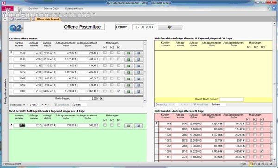Viewport: 278px width, 168px height.
Task: Open the Start ribbon tab
Action: 20,8
